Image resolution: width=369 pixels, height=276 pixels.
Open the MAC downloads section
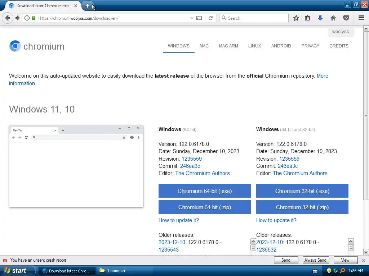coord(204,46)
